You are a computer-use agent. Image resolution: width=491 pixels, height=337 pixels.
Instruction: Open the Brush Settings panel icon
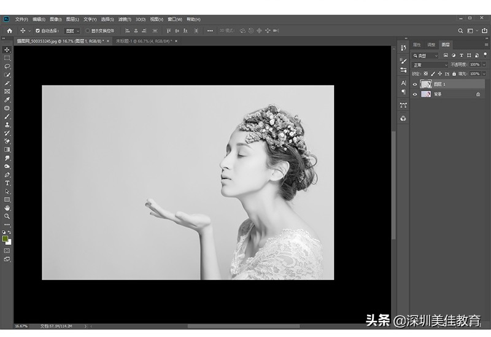click(x=403, y=70)
